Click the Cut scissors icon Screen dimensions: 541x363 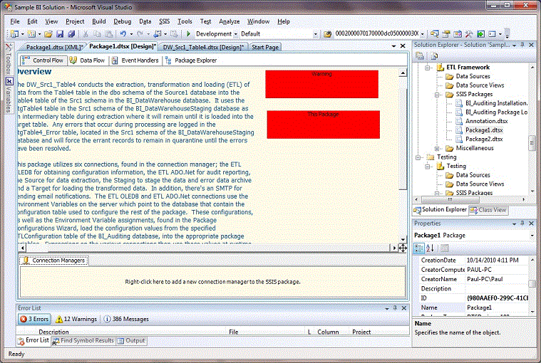point(86,33)
